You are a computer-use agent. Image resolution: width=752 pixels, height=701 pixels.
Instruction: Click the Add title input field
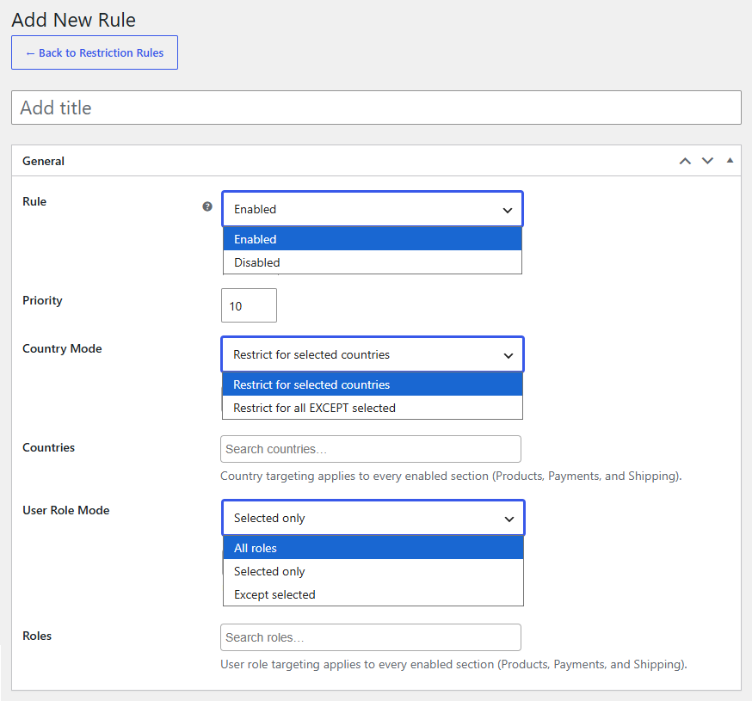click(x=376, y=108)
